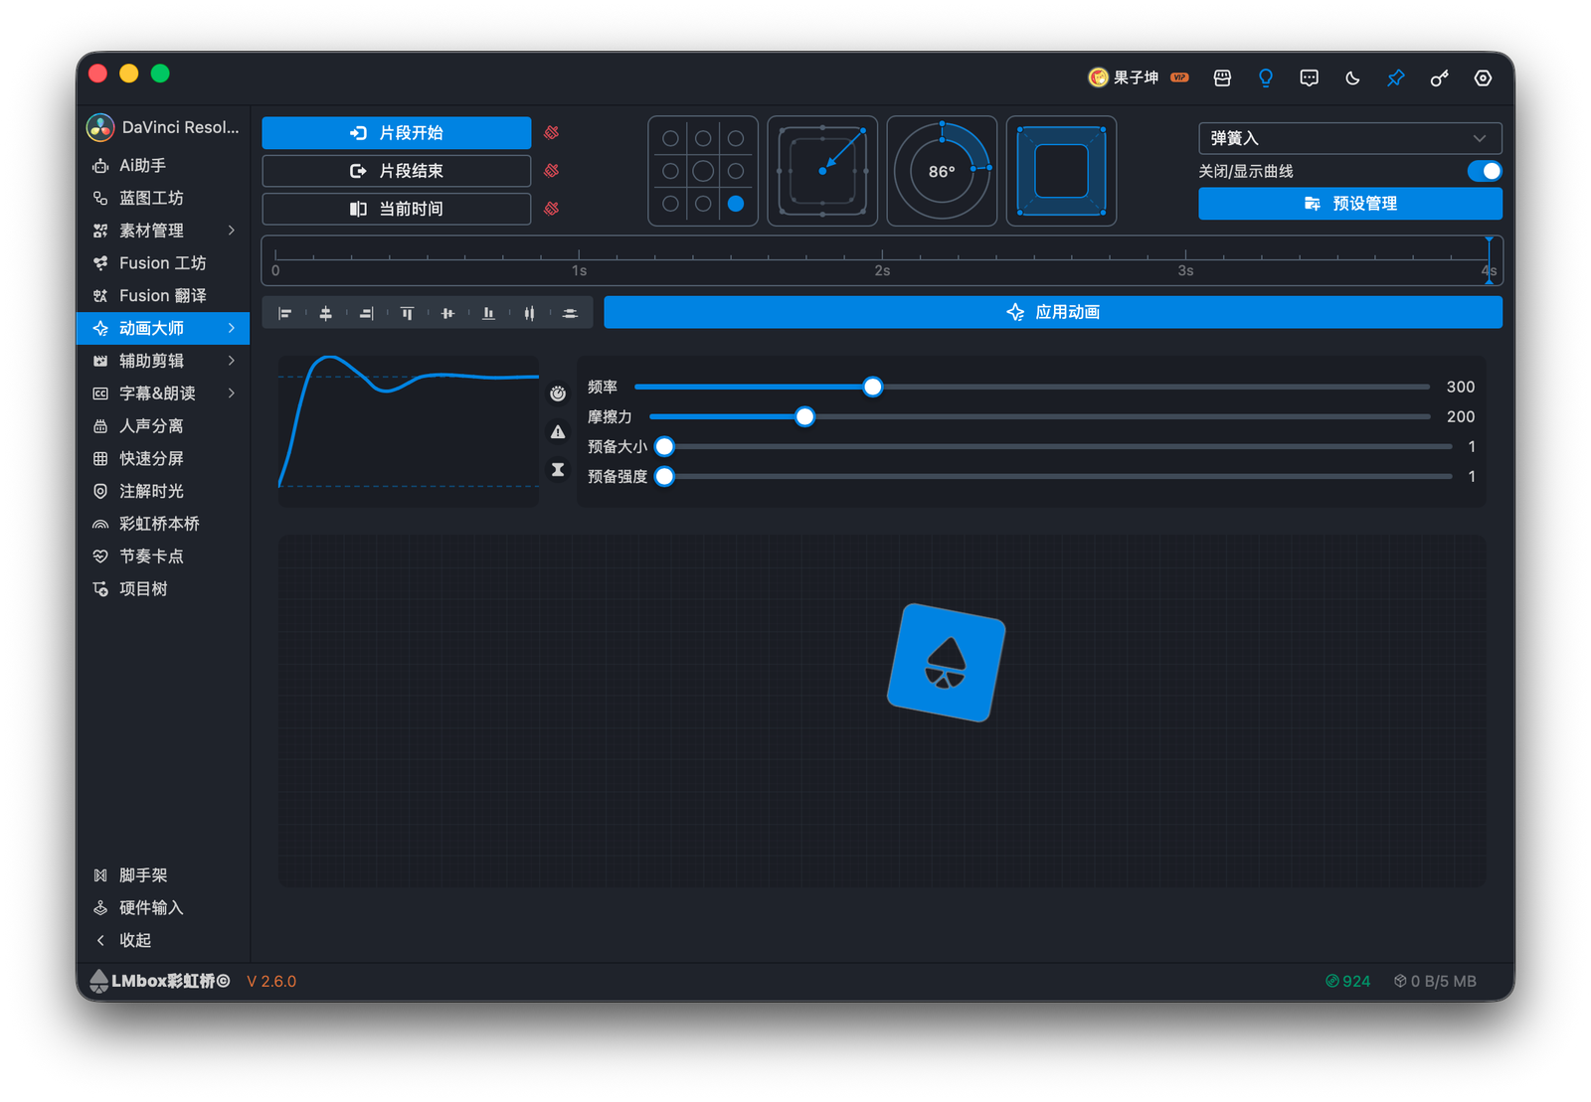Open settings via the hexagon gear icon
This screenshot has width=1591, height=1102.
coord(1483,78)
